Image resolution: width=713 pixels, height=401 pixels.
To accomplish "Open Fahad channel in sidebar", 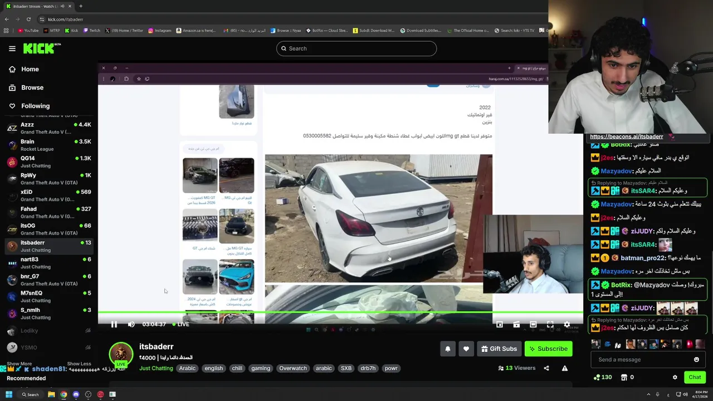I will tap(49, 212).
